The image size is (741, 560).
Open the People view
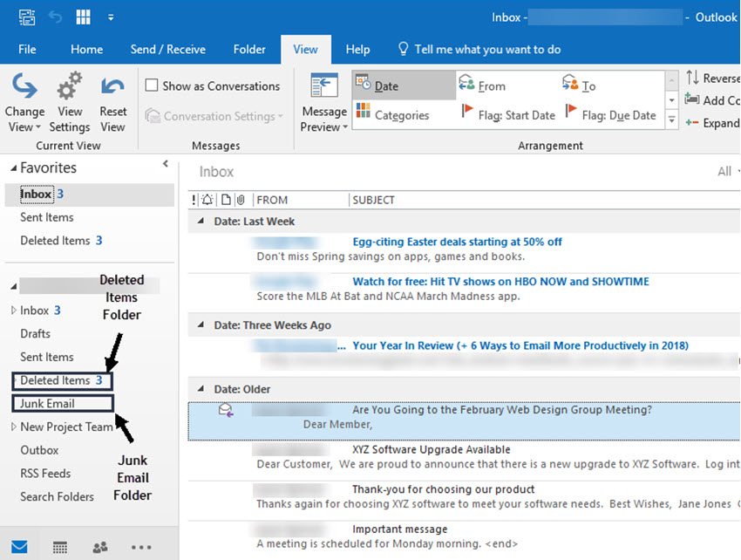pyautogui.click(x=99, y=546)
